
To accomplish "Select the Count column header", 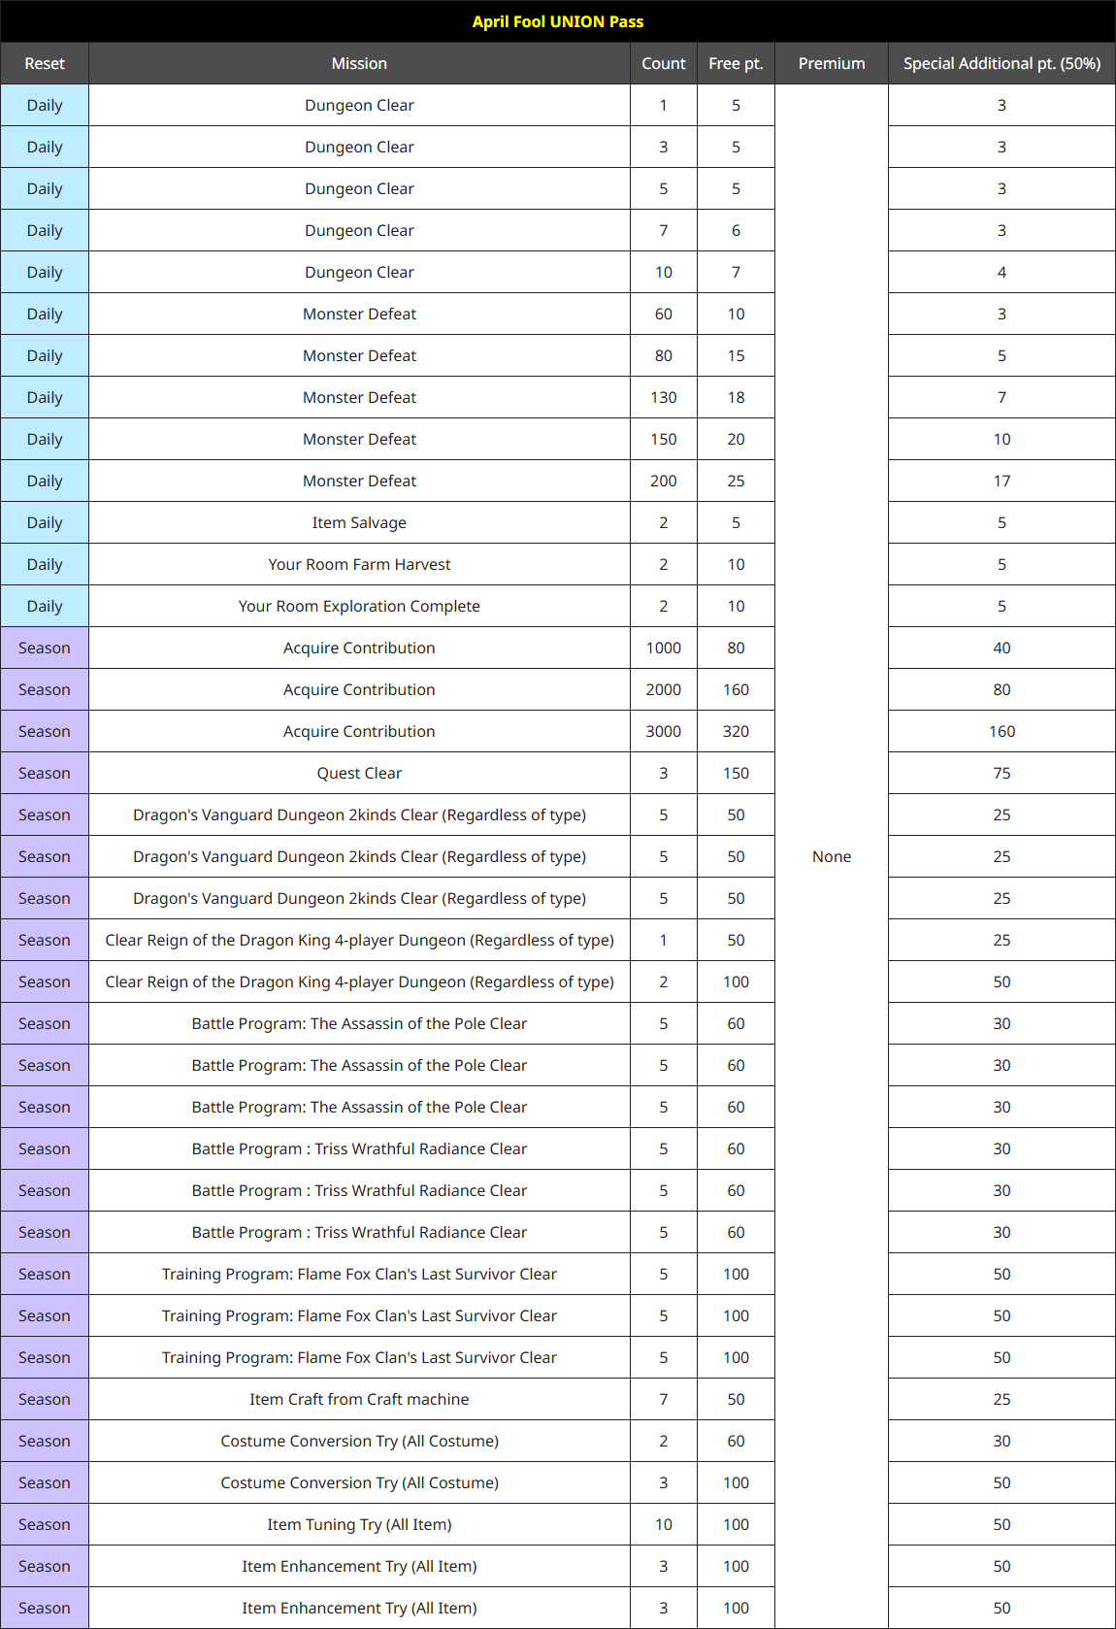I will 663,63.
